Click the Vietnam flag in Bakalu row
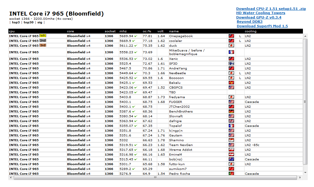The height and width of the screenshot is (187, 314). pyautogui.click(x=231, y=83)
